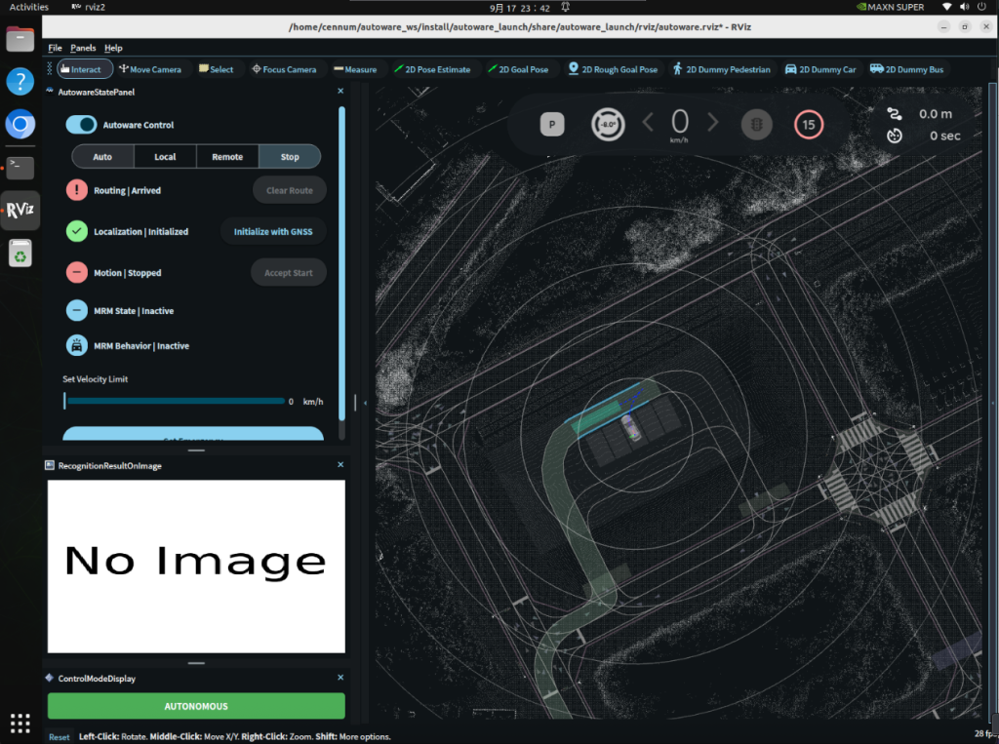Screen dimensions: 999x744
Task: Select the 2D Rough Goal Pose tool
Action: (614, 69)
